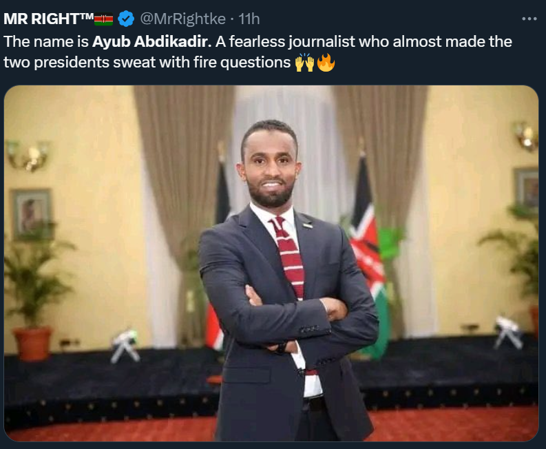Open the MR RIGHT™ profile name
Screen dimensions: 546x449
(x=48, y=19)
